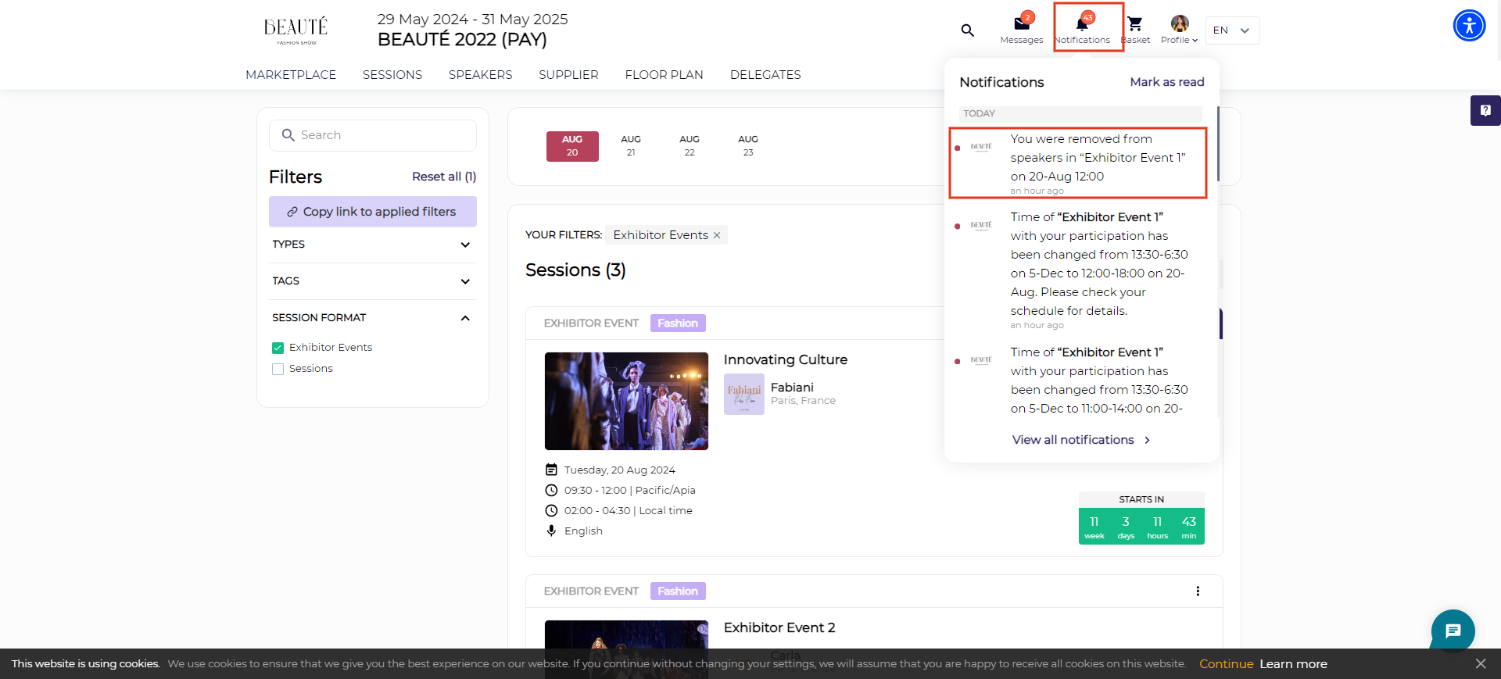Click Mark as read in notifications
This screenshot has width=1501, height=679.
pos(1167,82)
